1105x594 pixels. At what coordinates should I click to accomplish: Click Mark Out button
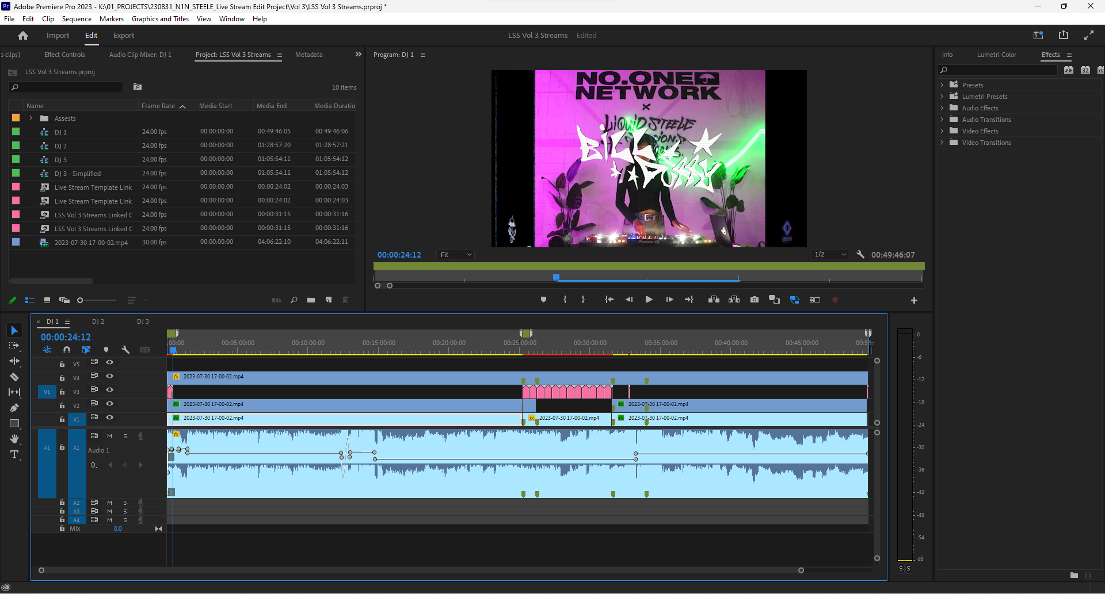click(x=583, y=300)
